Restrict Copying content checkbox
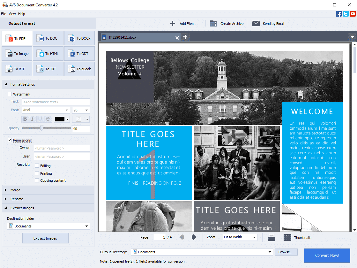The width and height of the screenshot is (357, 268). [x=37, y=180]
